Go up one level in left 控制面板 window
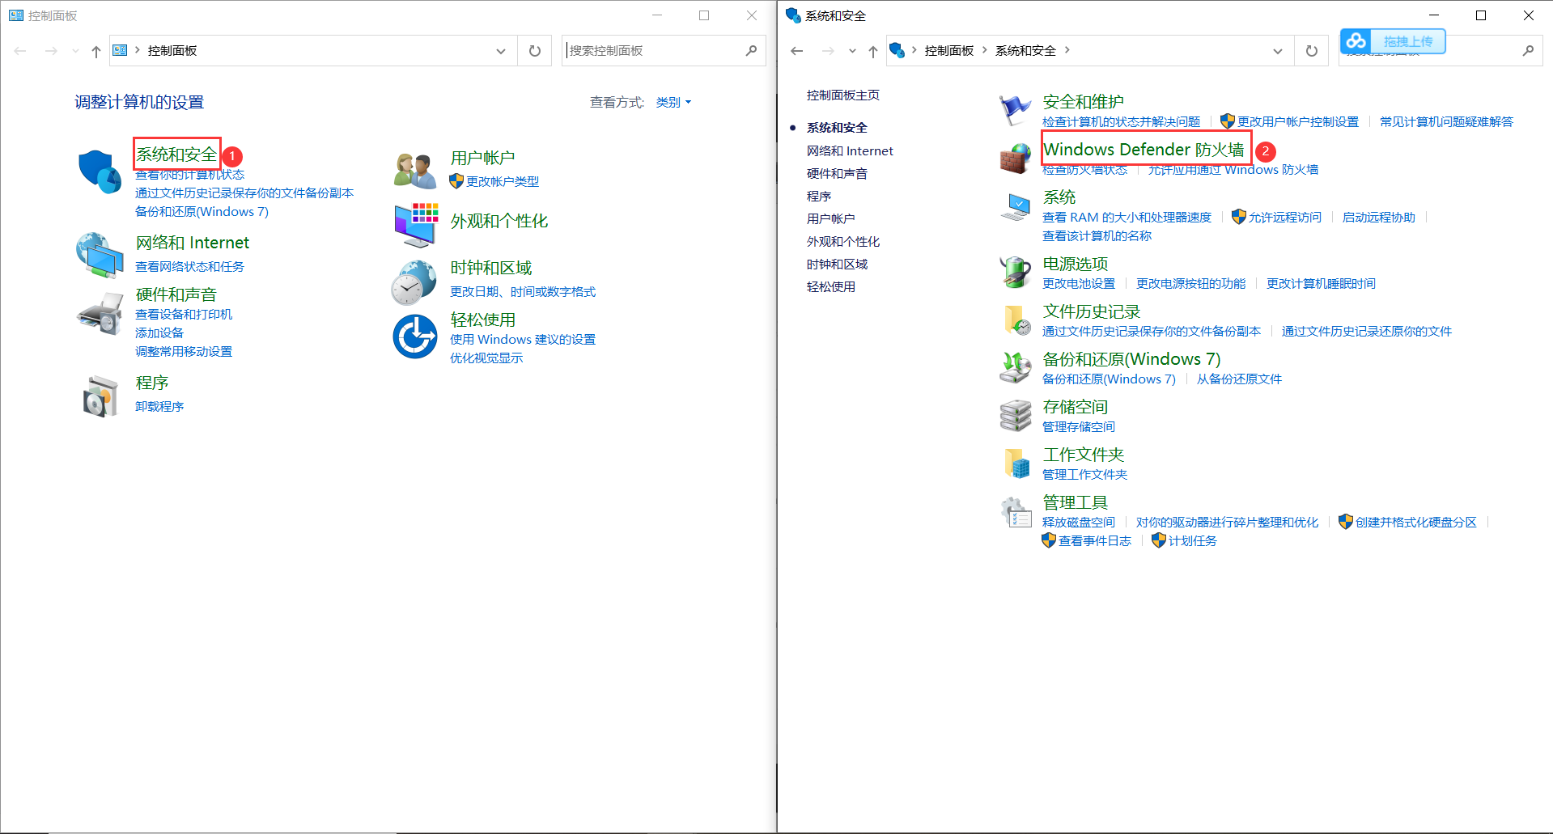The image size is (1553, 834). tap(96, 51)
